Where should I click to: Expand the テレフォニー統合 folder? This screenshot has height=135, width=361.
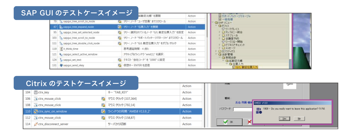[220, 32]
